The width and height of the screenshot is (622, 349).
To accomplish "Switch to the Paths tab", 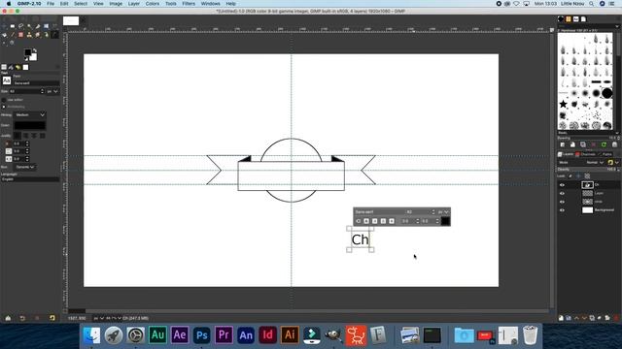I will (x=605, y=154).
